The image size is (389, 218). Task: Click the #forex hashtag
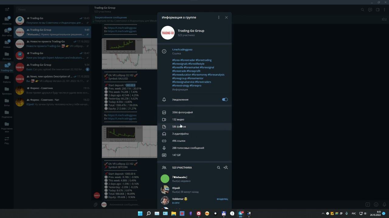click(176, 60)
